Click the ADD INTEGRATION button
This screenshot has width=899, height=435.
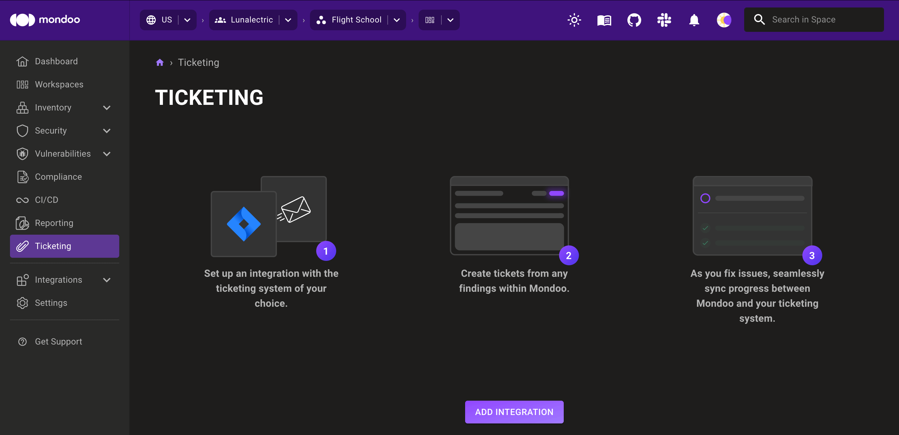click(514, 412)
